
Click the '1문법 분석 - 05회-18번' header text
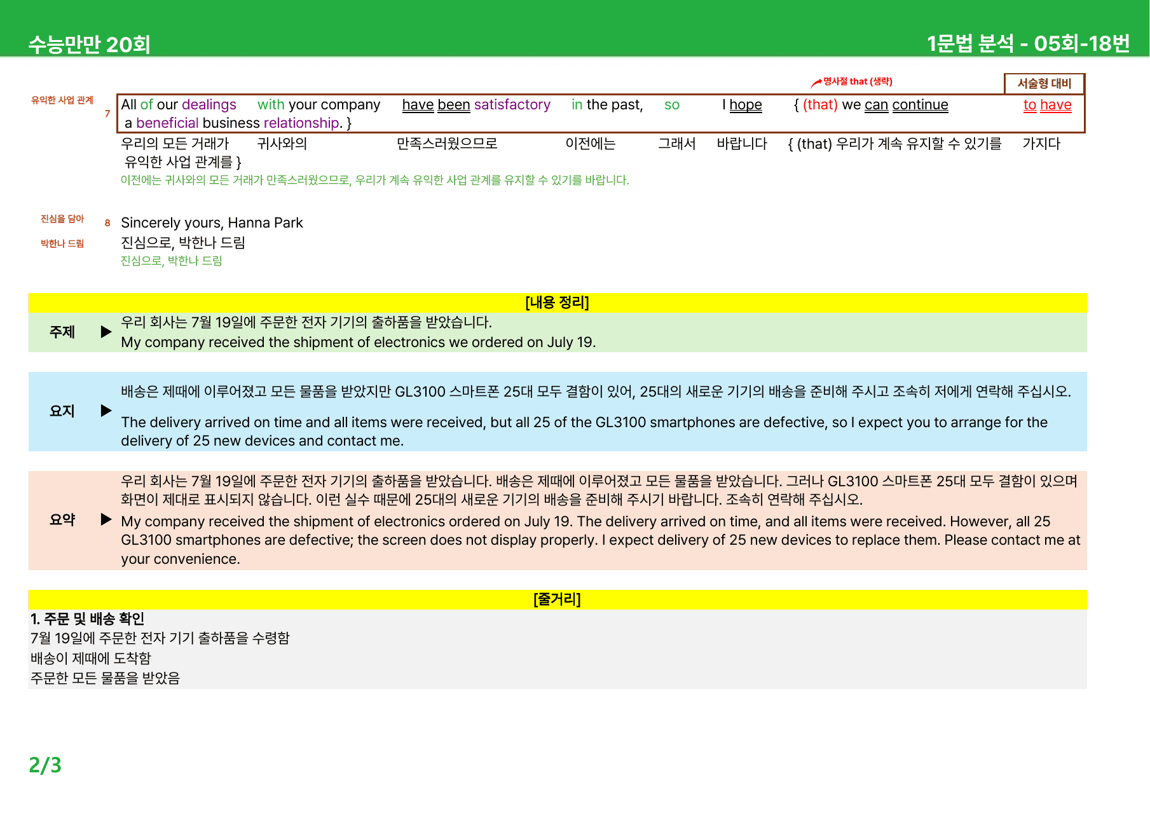1028,43
